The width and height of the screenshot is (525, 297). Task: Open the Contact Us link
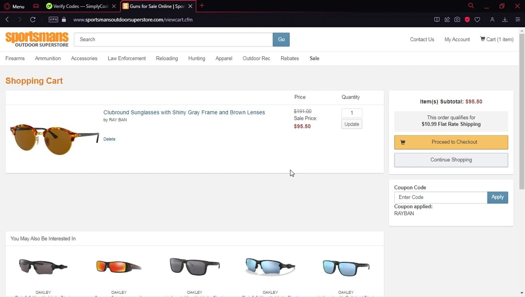[x=422, y=39]
